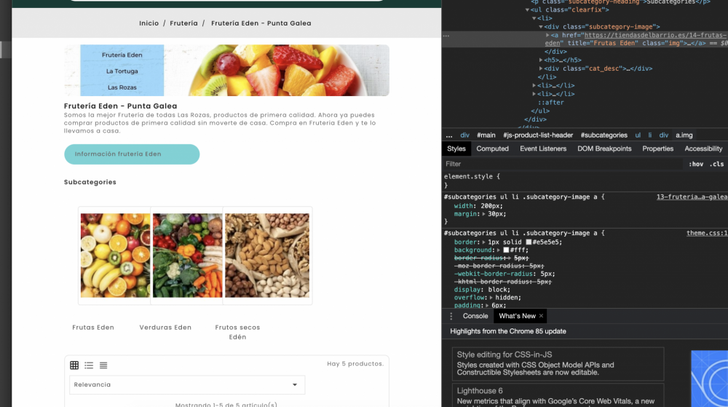Click the Verduras Eden subcategory label
This screenshot has height=407, width=728.
pos(165,328)
